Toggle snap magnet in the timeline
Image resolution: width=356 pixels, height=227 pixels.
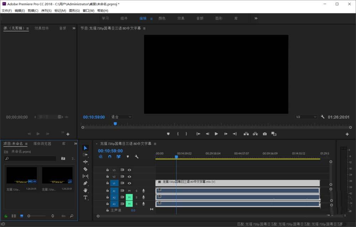pyautogui.click(x=110, y=156)
